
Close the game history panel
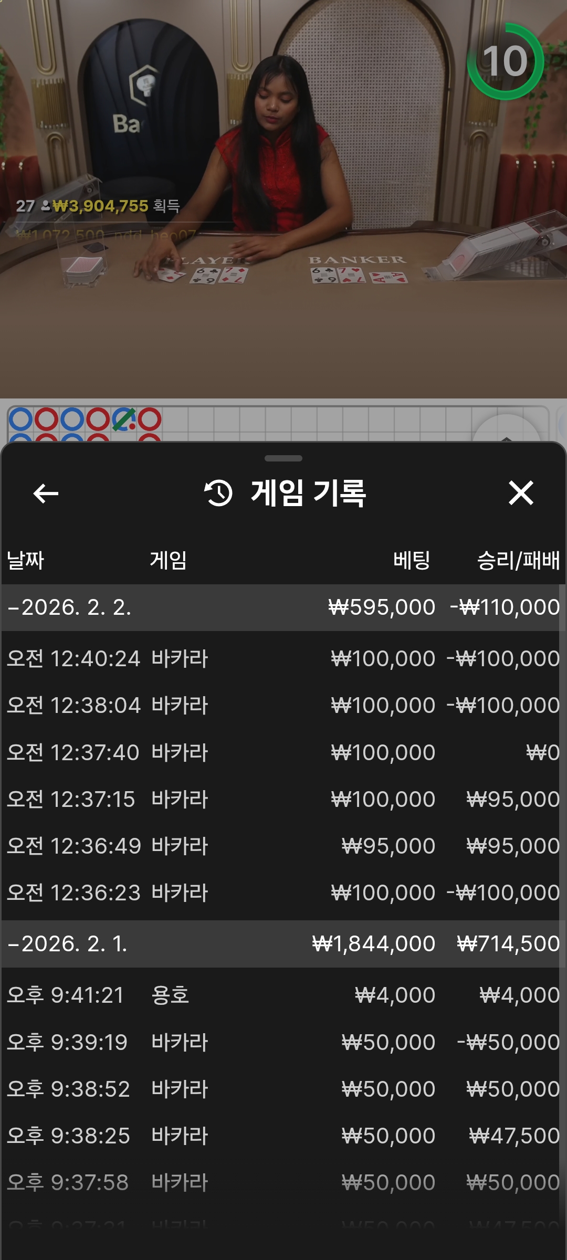tap(520, 493)
